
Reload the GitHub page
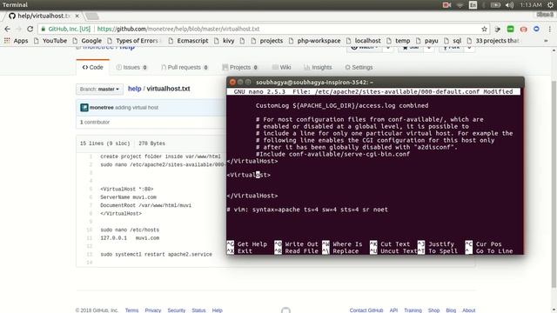30,29
